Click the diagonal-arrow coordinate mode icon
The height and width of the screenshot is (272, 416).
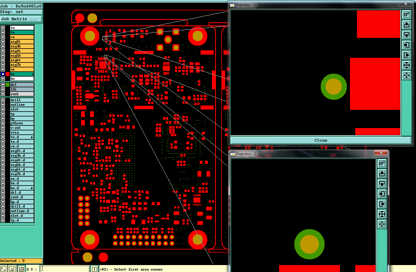(3, 269)
